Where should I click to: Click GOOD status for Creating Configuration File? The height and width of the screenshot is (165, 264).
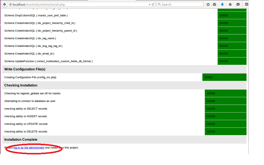tap(224, 77)
